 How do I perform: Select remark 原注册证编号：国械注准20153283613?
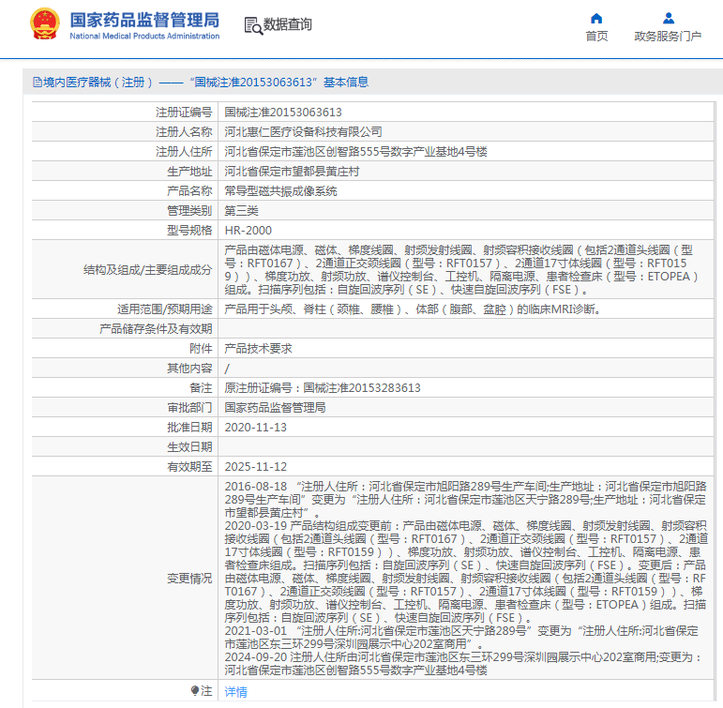(x=323, y=388)
